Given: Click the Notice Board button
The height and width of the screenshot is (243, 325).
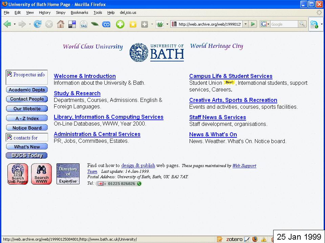Looking at the screenshot, I should 27,128.
